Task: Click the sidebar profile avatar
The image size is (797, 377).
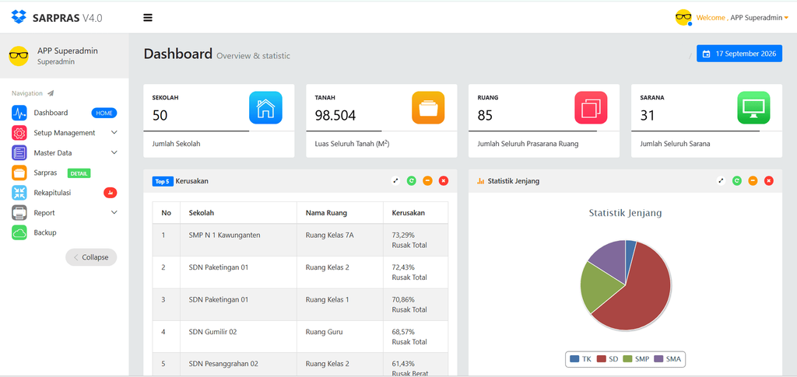Action: (19, 56)
